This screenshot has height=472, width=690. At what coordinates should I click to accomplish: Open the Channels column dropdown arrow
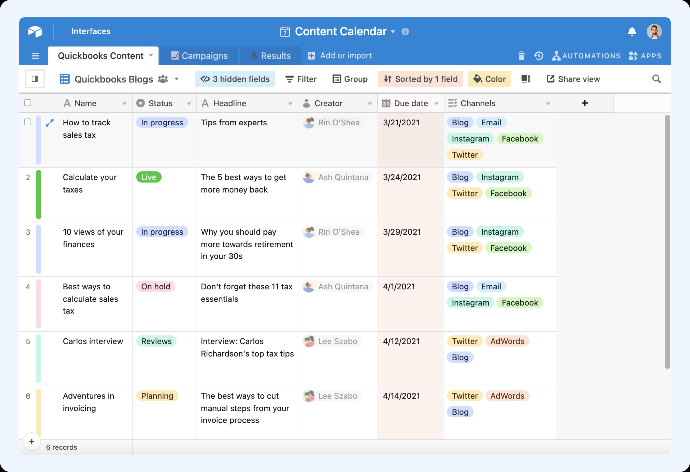548,104
